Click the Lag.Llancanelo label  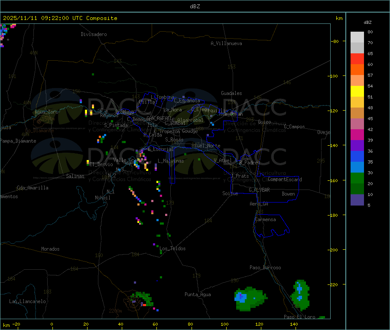28,301
